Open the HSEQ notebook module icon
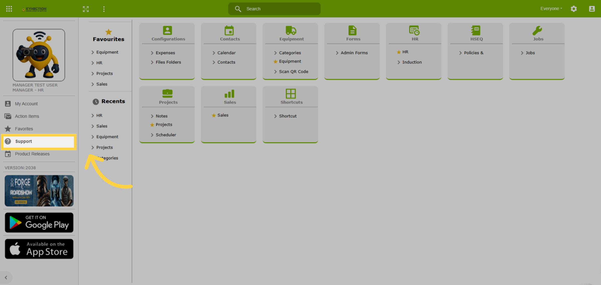The image size is (601, 285). (x=476, y=30)
